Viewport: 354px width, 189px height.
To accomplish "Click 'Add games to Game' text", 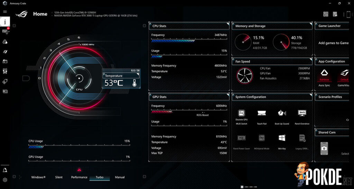I will click(334, 43).
